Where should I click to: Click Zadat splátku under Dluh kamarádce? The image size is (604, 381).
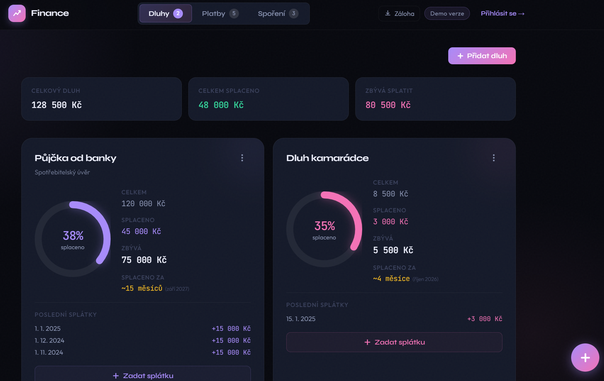(x=394, y=342)
